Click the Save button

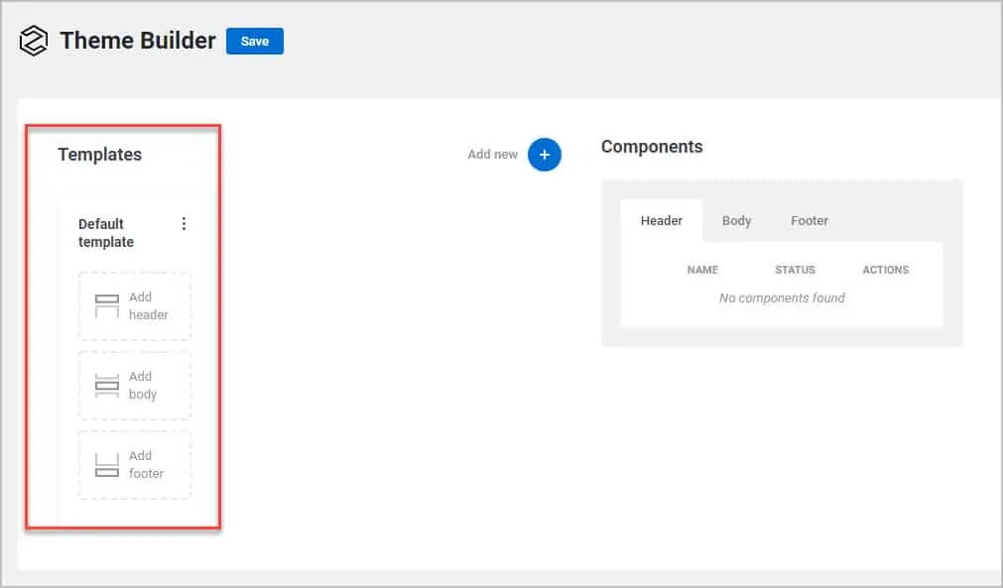[x=255, y=41]
